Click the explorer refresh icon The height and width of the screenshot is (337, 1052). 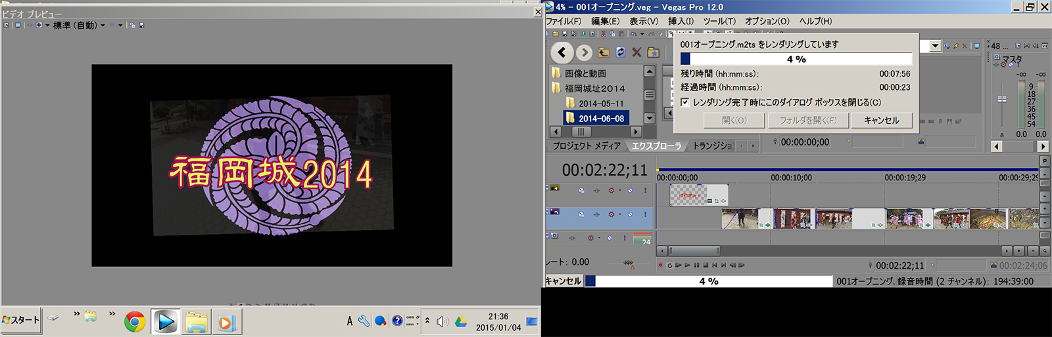(x=620, y=52)
